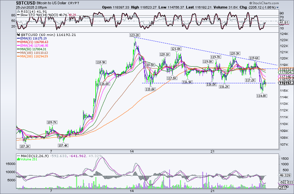Click the 115.8K low price label

point(150,89)
